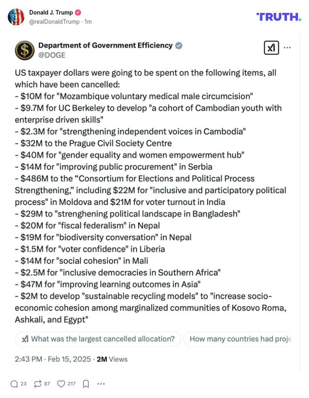Click the 2:43 PM · Feb 15, 2025 timestamp

coord(53,359)
